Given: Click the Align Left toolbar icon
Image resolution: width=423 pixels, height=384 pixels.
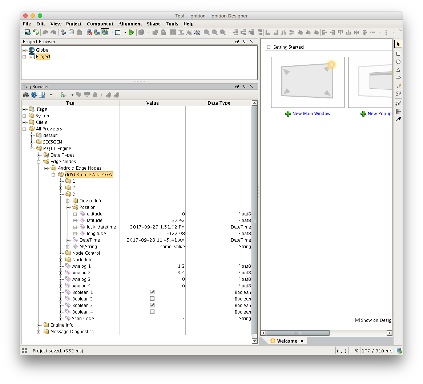Looking at the screenshot, I should [x=325, y=32].
